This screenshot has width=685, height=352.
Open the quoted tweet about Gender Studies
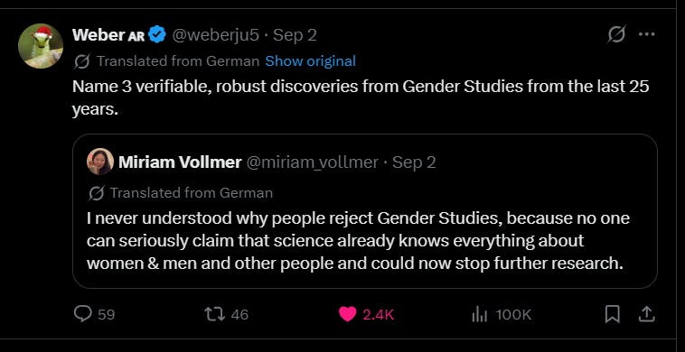coord(365,210)
